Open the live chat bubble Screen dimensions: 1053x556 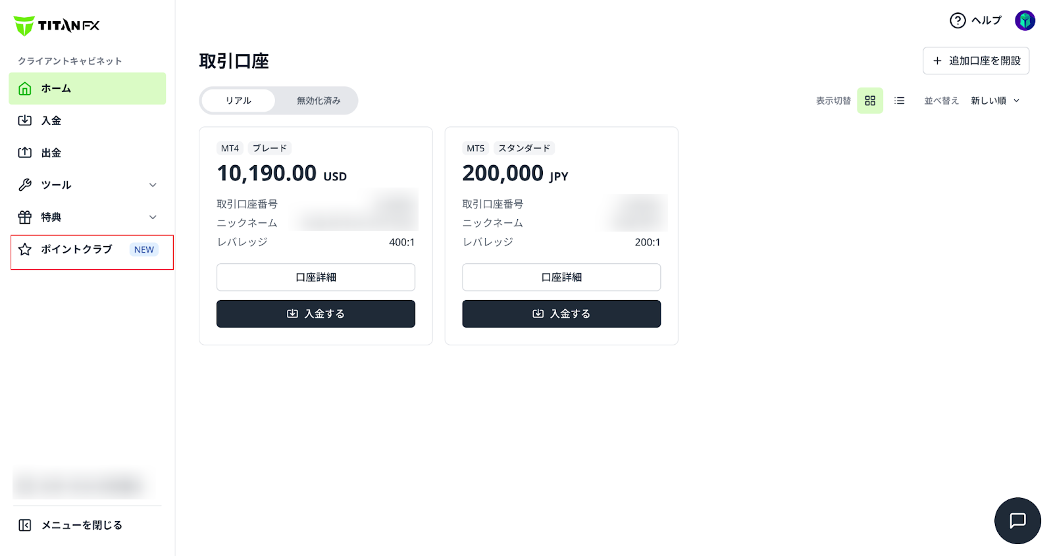1017,520
